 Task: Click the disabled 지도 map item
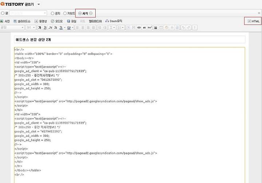pyautogui.click(x=83, y=21)
